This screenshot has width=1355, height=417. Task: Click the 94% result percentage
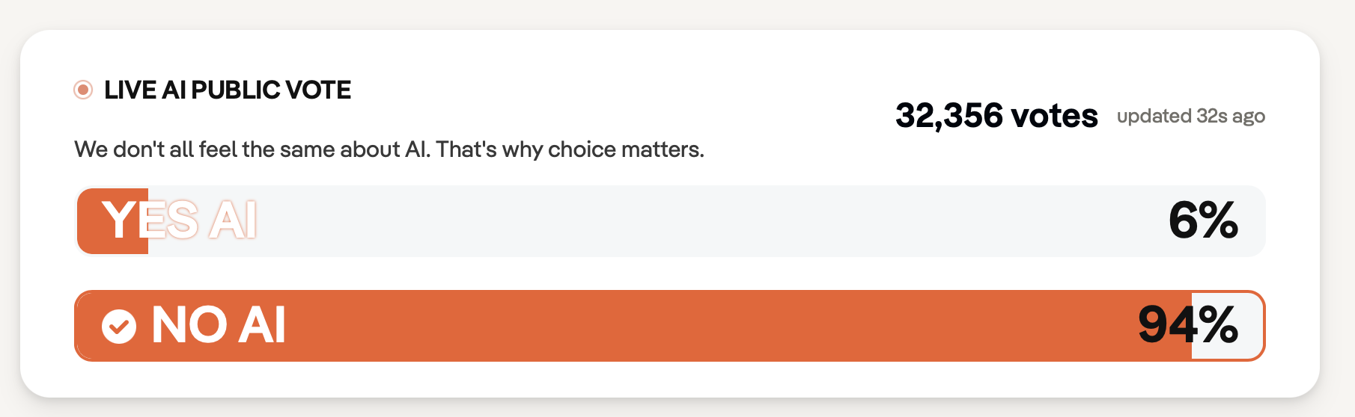[x=1187, y=326]
